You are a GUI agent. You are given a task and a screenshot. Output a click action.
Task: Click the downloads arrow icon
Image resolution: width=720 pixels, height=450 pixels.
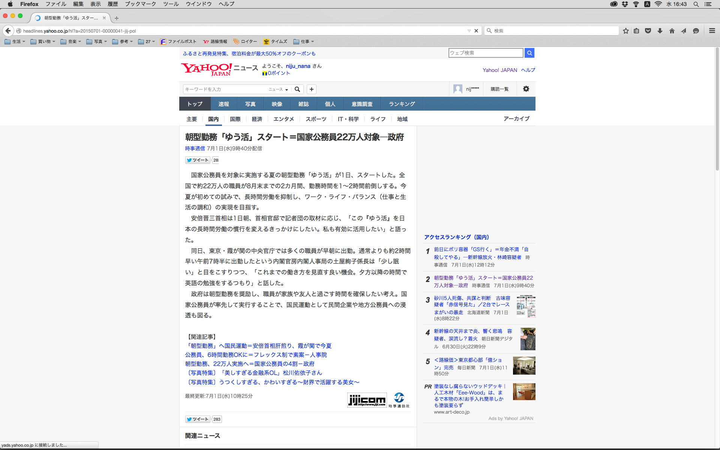[x=660, y=31]
